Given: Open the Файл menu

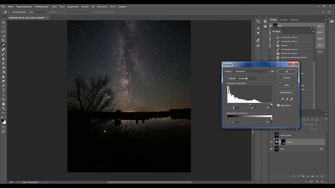Looking at the screenshot, I should point(10,7).
